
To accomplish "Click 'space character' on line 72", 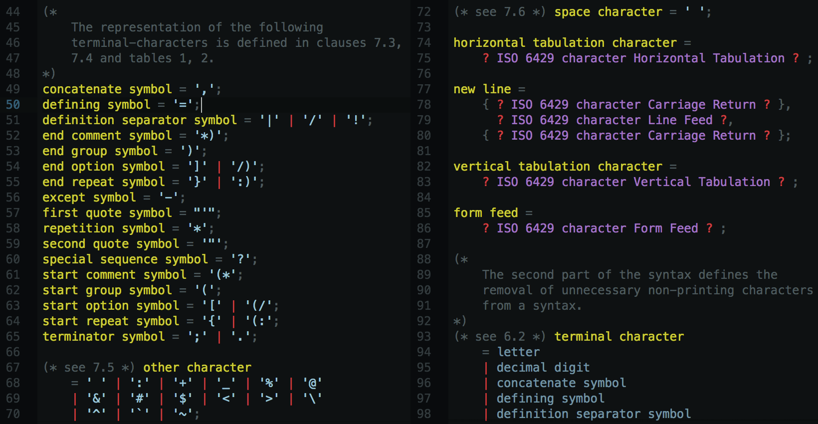I will click(x=608, y=11).
